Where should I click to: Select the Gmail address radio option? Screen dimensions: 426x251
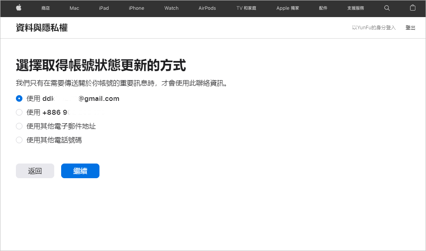coord(19,98)
